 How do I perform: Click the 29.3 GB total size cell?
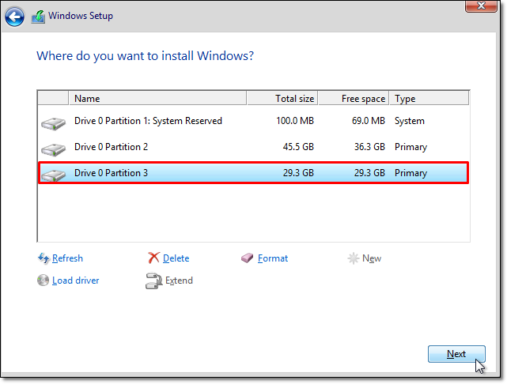click(298, 173)
